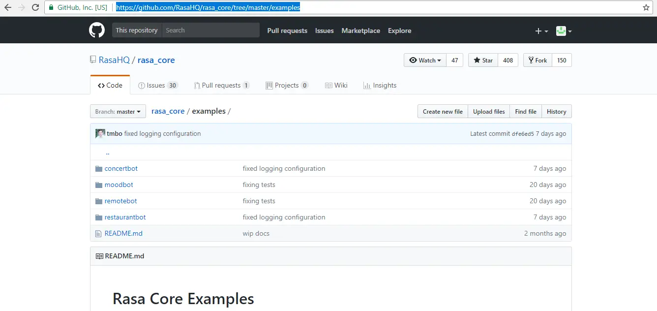
Task: Switch to repository Issues tab
Action: pyautogui.click(x=158, y=85)
